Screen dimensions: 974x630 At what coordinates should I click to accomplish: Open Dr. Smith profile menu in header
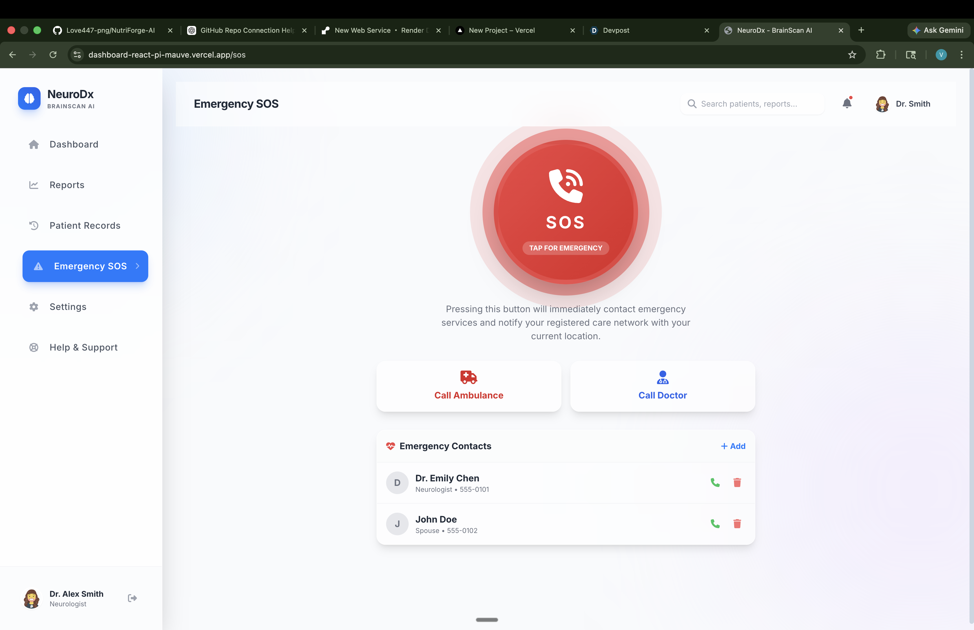903,104
